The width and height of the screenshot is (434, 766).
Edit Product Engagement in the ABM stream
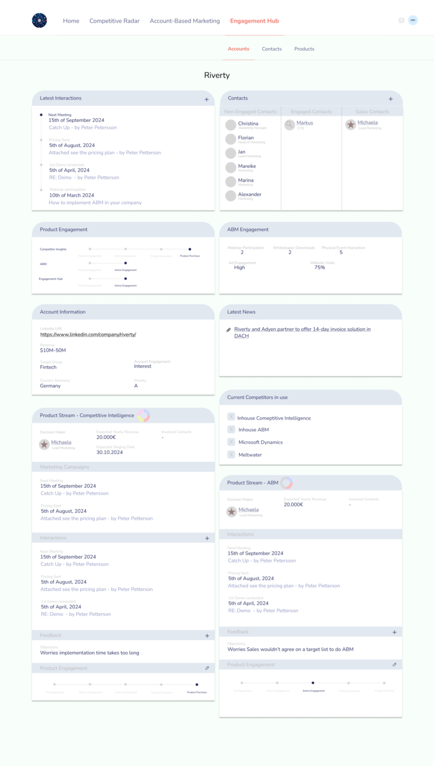394,665
